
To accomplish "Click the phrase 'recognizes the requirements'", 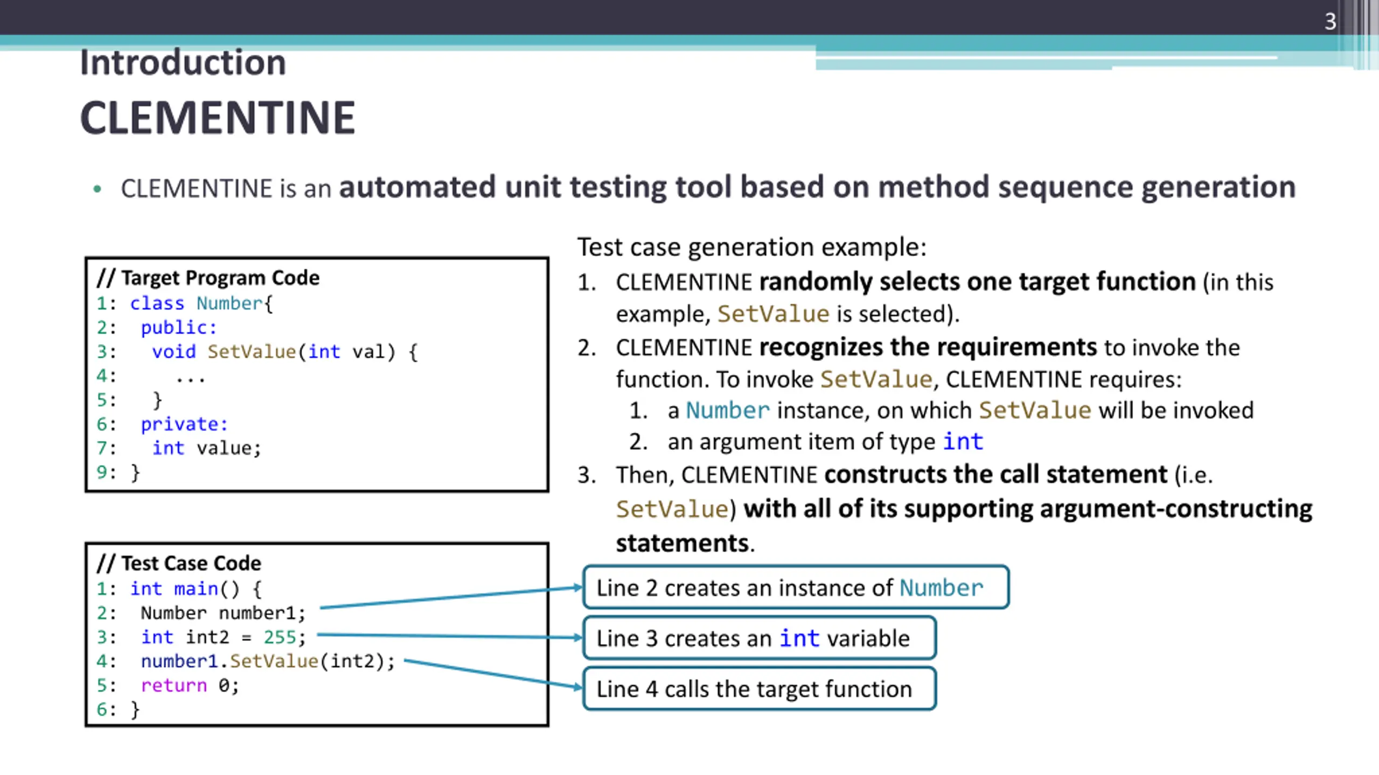I will (x=928, y=347).
